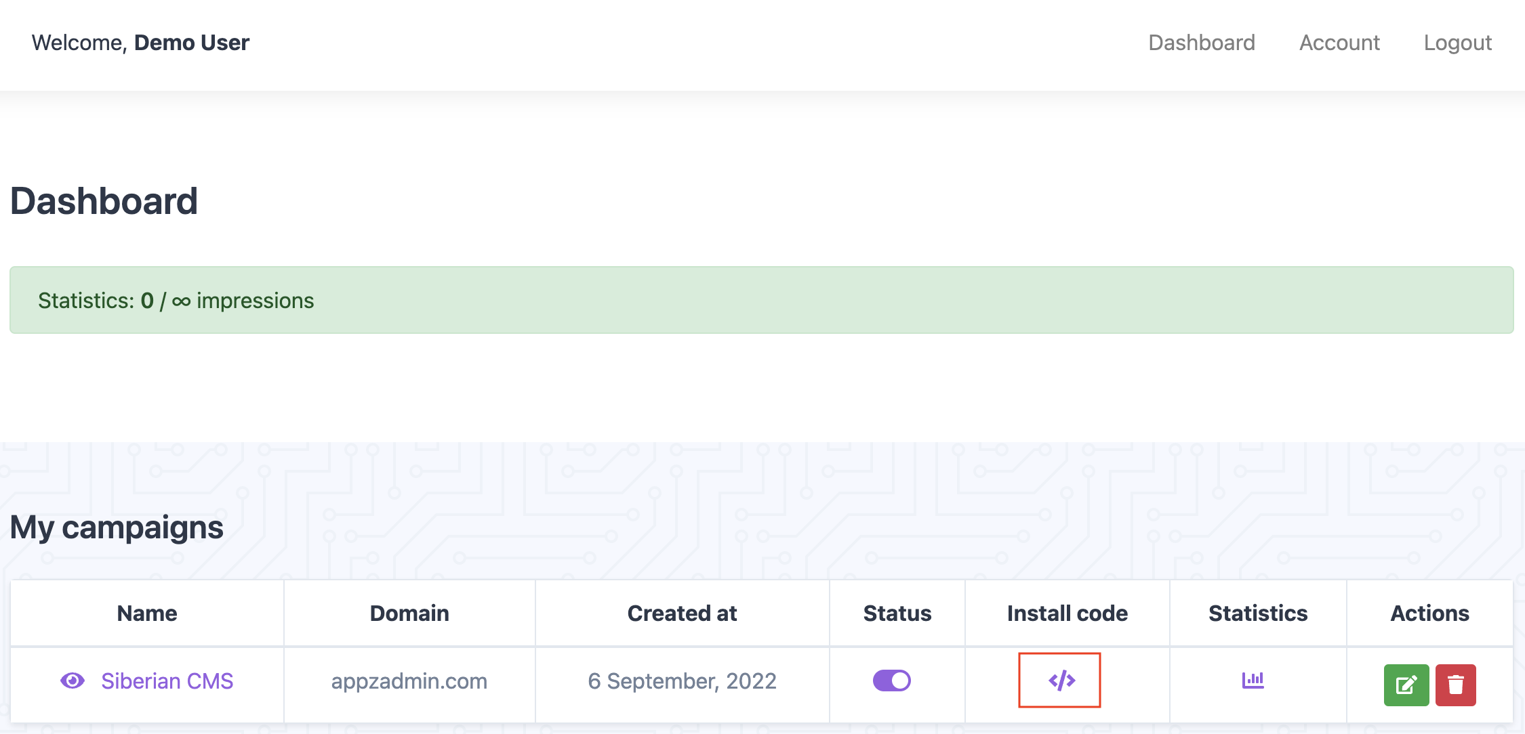Click the green edit campaign button

click(1406, 685)
